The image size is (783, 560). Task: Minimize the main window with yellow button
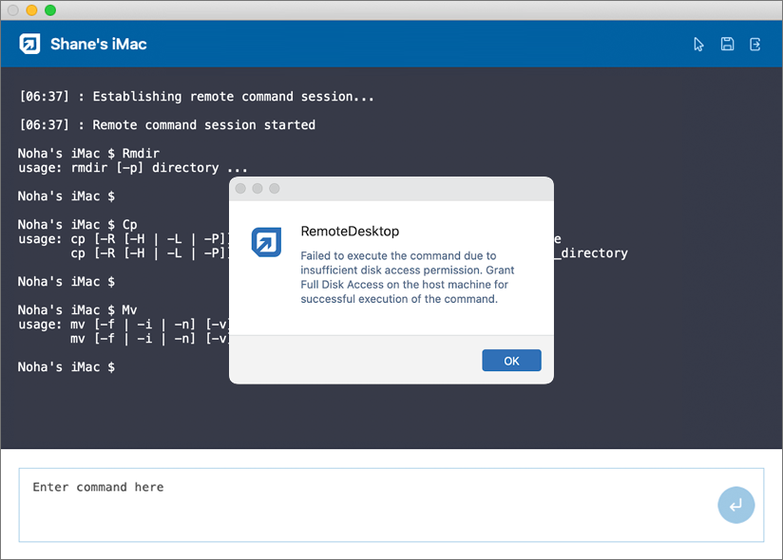[31, 9]
